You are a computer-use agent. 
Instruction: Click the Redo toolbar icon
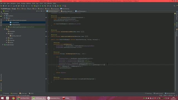click(11, 6)
